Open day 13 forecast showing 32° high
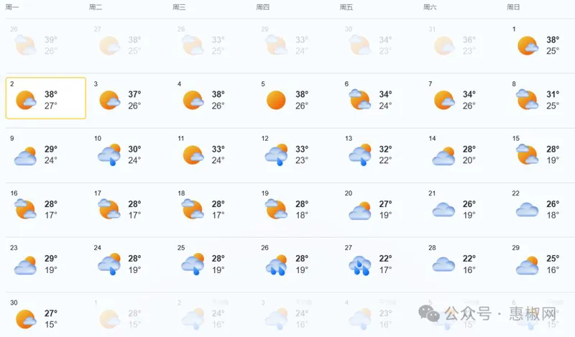575x337 pixels. click(x=370, y=154)
